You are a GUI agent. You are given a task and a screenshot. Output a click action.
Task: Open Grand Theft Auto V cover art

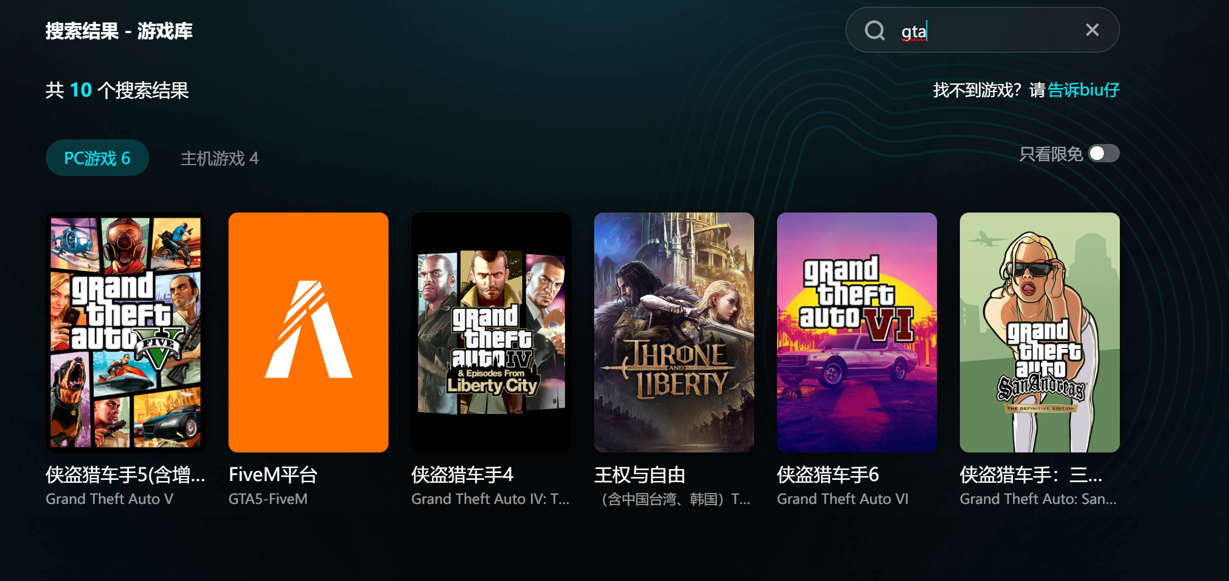[126, 332]
